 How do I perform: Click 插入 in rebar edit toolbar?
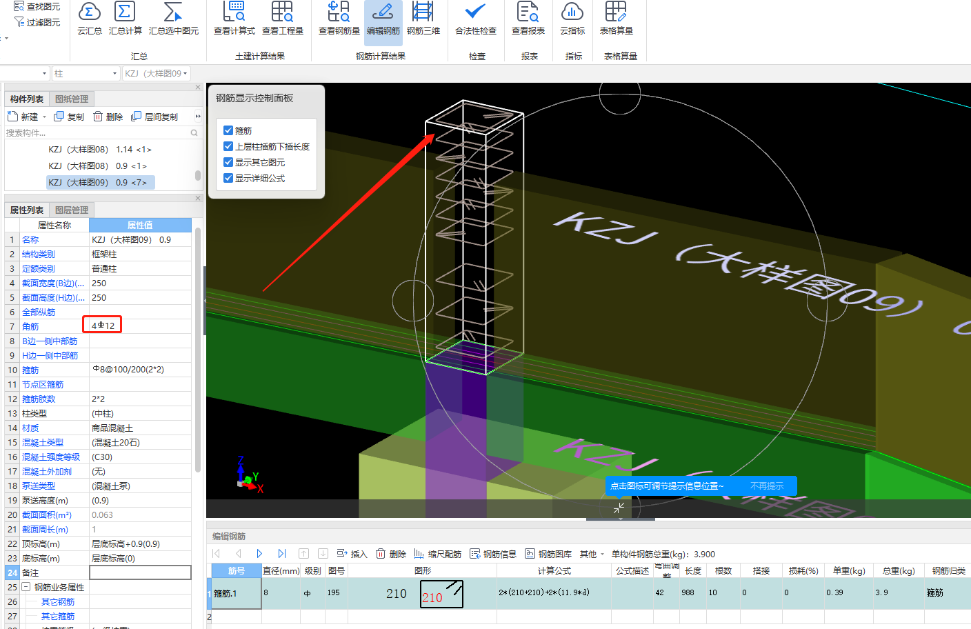pyautogui.click(x=352, y=554)
